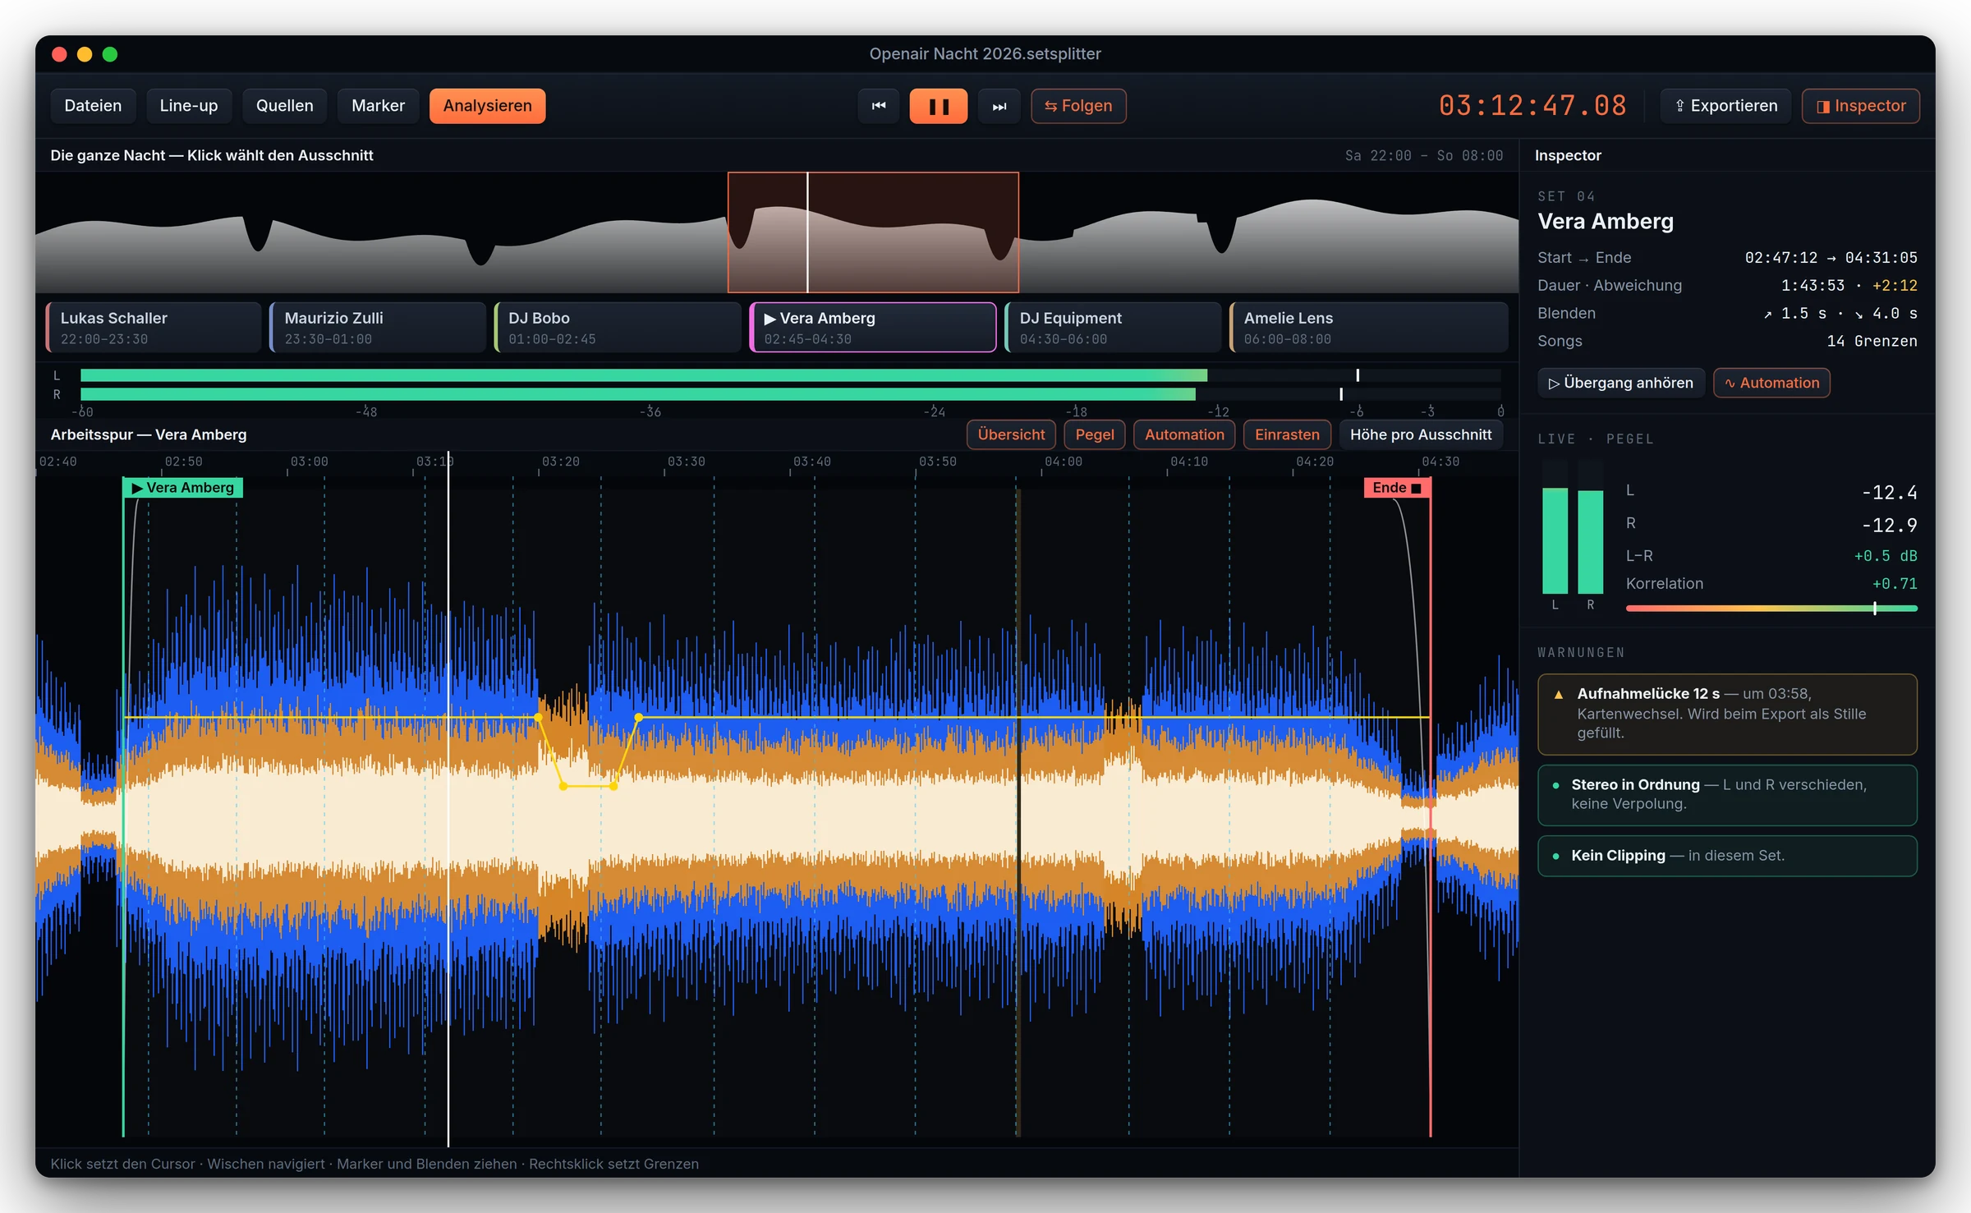1971x1213 pixels.
Task: Open the Quellen tab
Action: pos(284,106)
